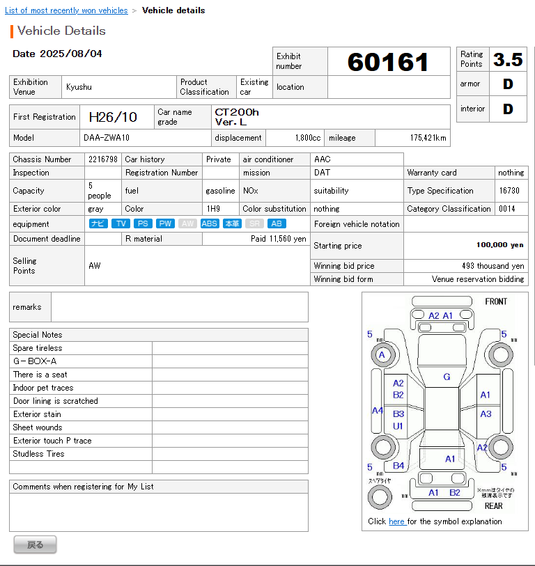Click the AB airbag equipment badge
The image size is (535, 566).
277,223
